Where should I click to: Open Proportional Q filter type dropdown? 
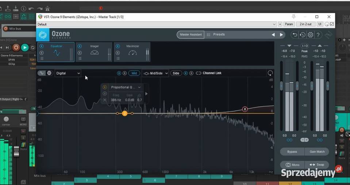[126, 87]
